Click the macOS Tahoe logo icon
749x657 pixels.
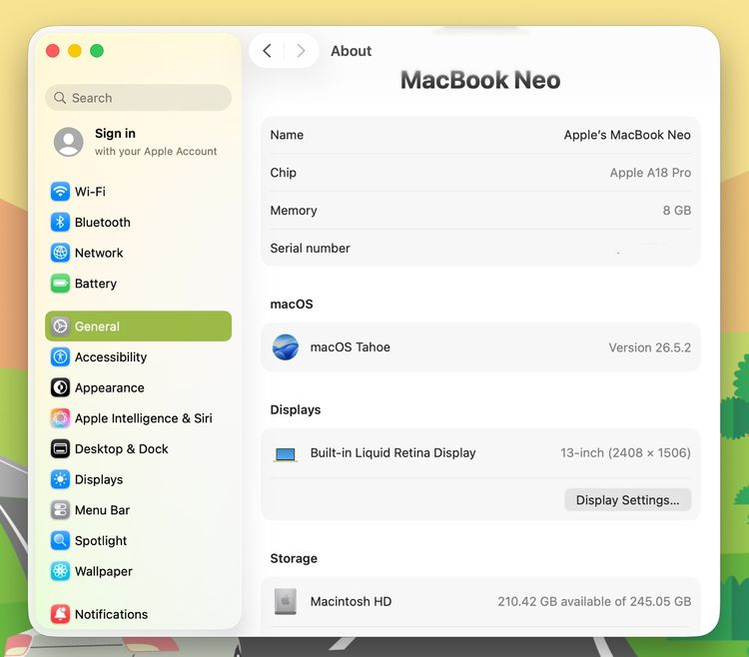coord(286,347)
